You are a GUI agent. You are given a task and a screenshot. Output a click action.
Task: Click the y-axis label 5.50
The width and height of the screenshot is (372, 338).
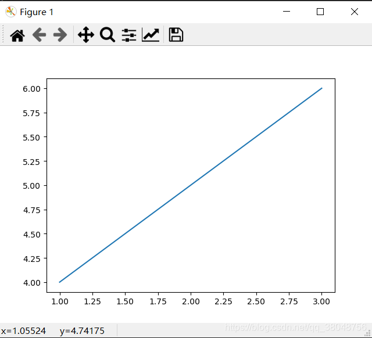click(x=31, y=138)
